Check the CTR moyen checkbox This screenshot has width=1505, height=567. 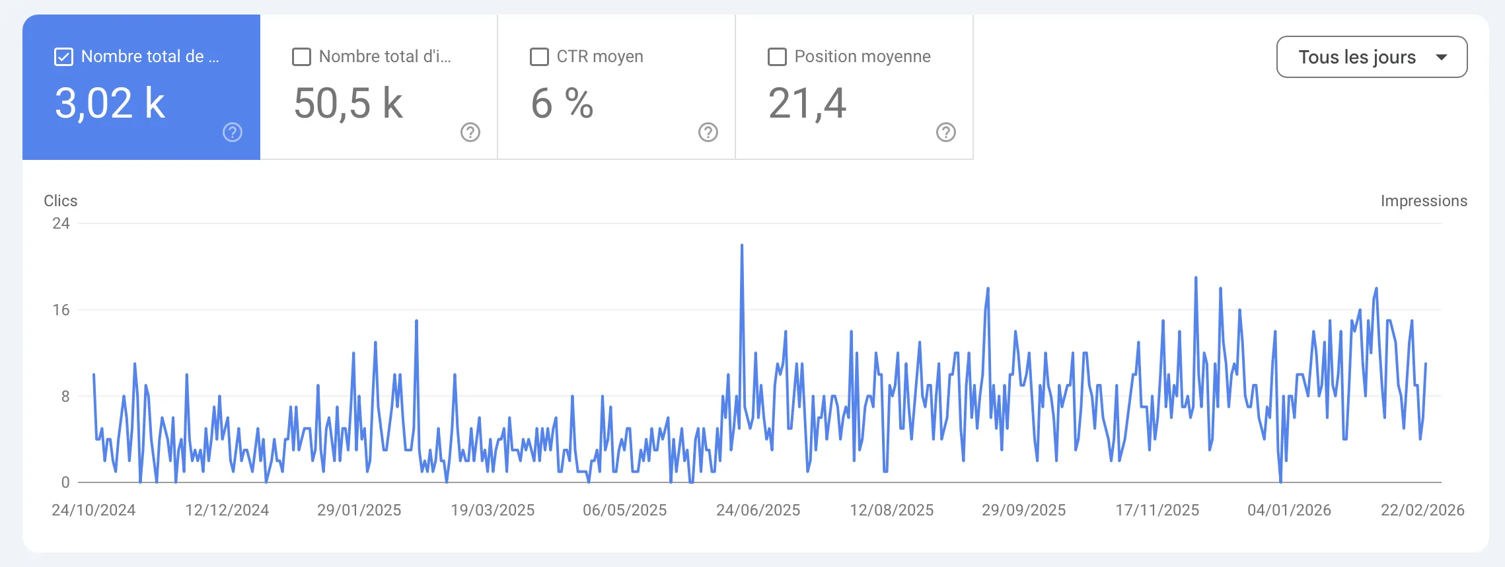pos(538,56)
